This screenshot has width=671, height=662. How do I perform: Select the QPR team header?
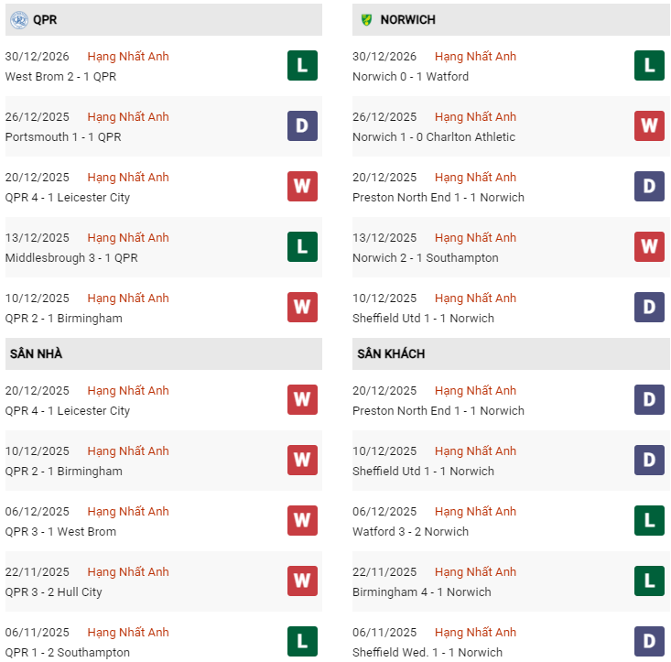coord(45,19)
